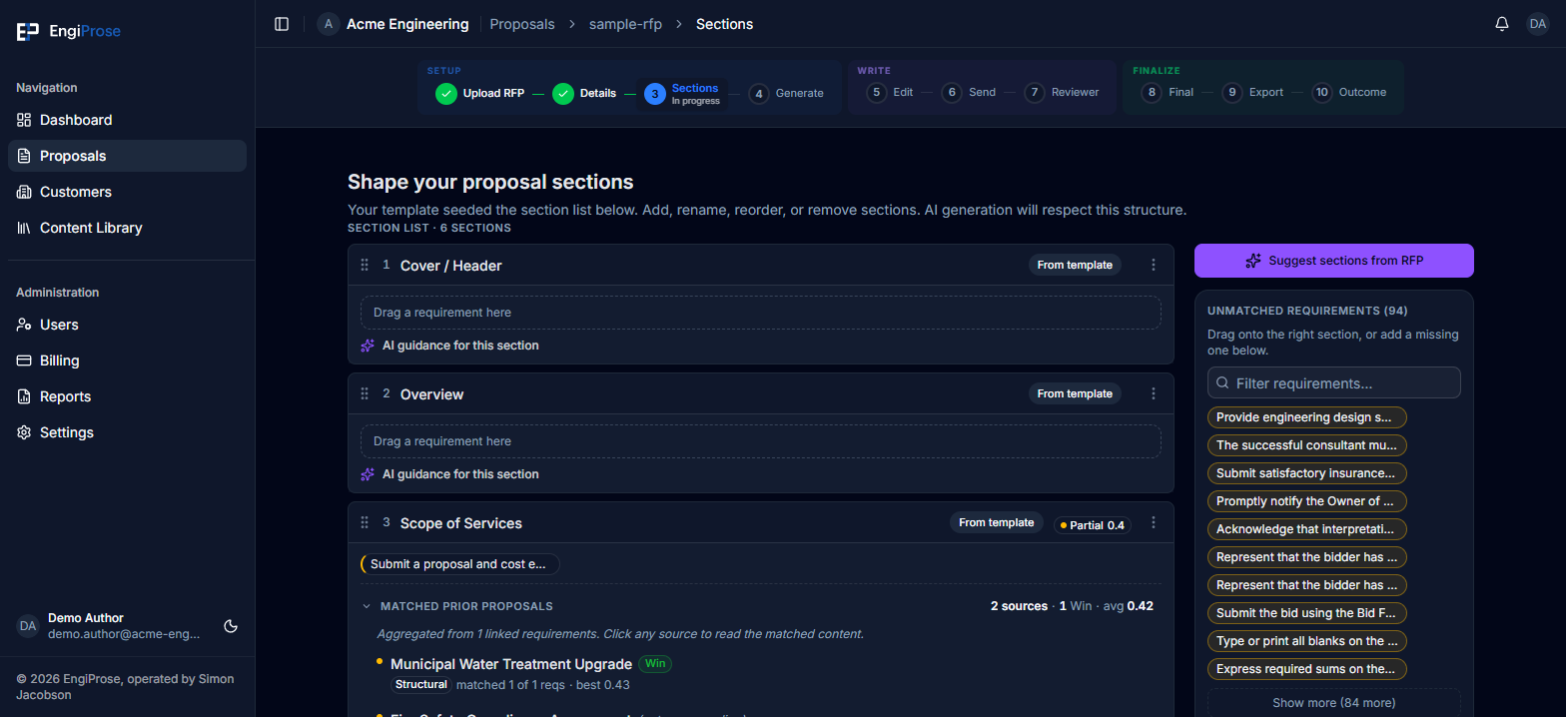Click the Demo Author profile name
The height and width of the screenshot is (717, 1566).
coord(86,618)
